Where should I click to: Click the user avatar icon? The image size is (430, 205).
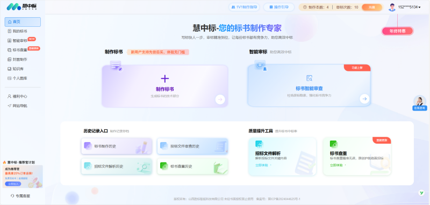point(392,7)
